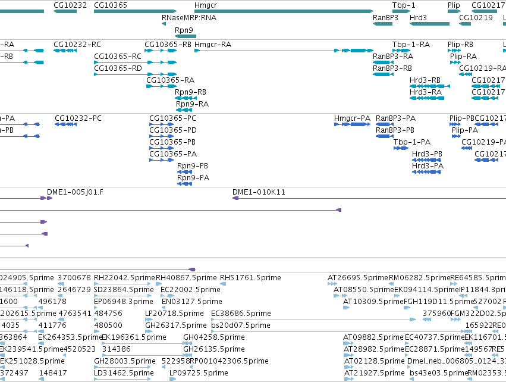Click BAC clone DME1-005J01.F
This screenshot has width=506, height=382.
click(x=75, y=192)
